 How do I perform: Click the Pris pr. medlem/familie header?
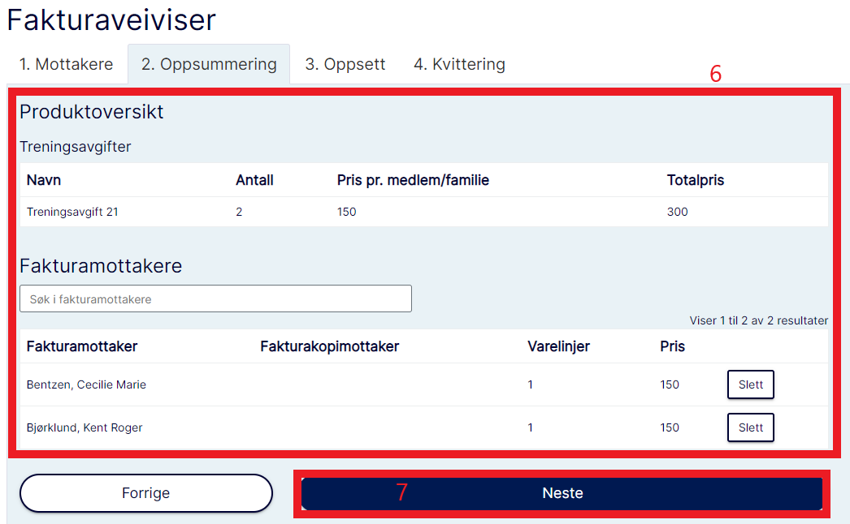pos(413,180)
